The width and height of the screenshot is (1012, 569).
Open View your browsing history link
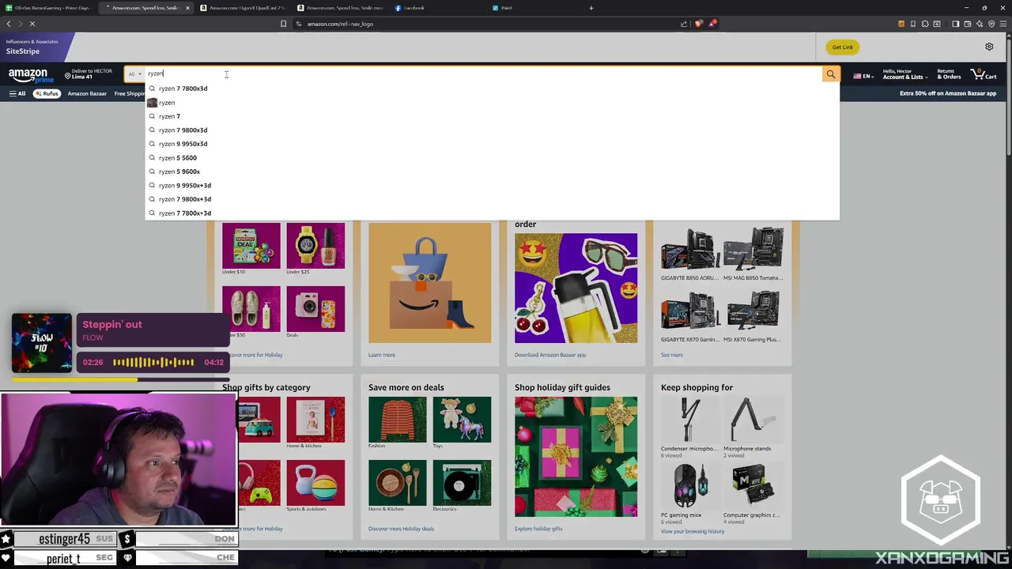coord(693,531)
